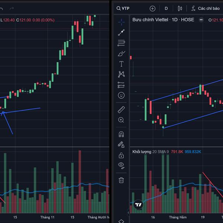Viewport: 223px width, 223px height.
Task: Select the ruler measure tool
Action: (121, 110)
